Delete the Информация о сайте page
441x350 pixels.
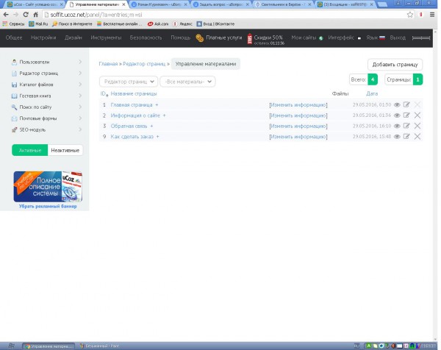417,115
